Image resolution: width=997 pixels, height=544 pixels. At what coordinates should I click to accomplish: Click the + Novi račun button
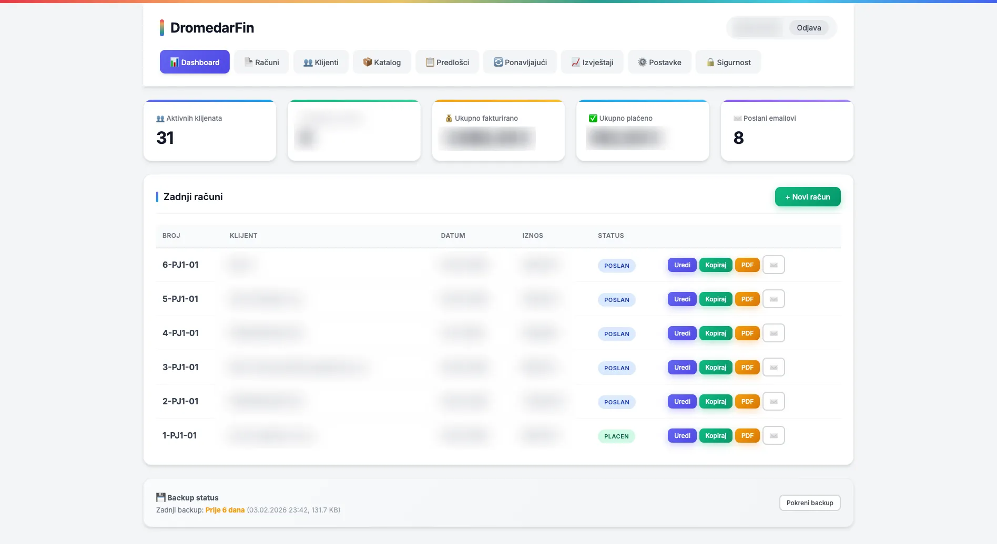(807, 197)
